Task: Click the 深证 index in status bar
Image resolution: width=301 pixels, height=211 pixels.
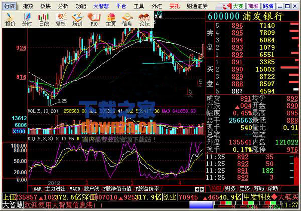Action: point(122,197)
